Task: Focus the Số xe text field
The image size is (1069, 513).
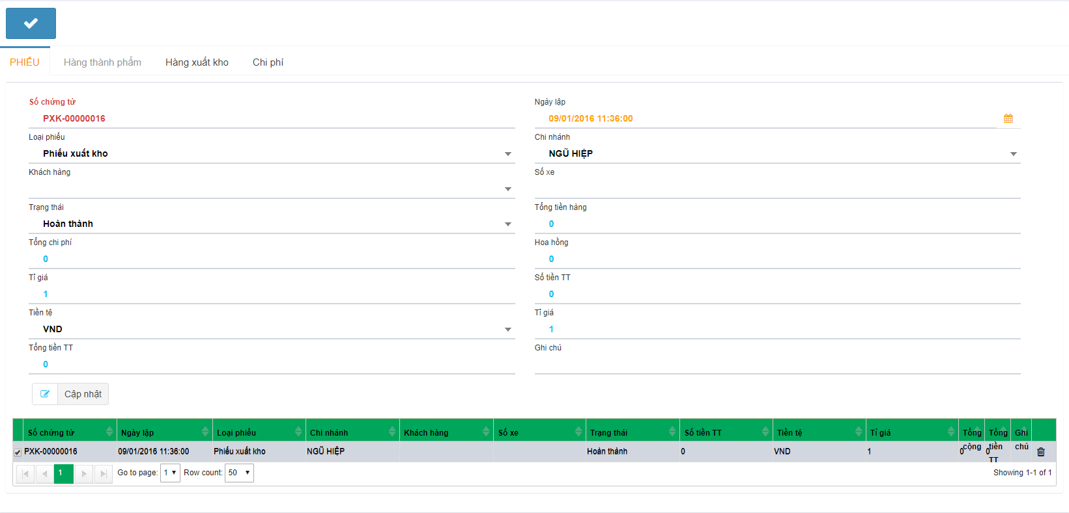Action: (x=777, y=189)
